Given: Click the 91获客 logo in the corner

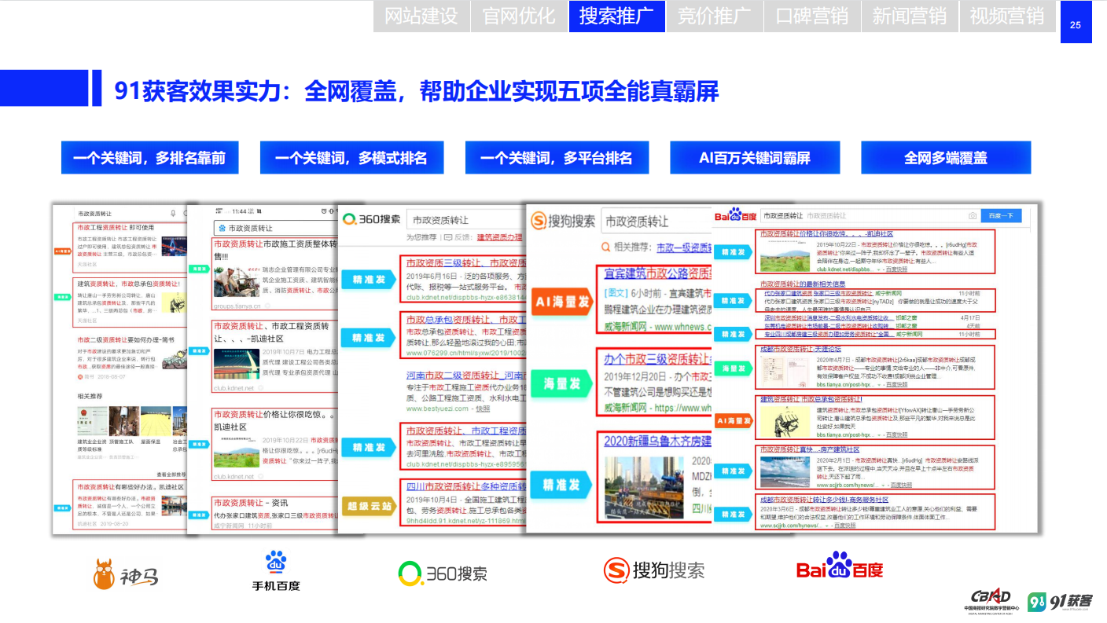Looking at the screenshot, I should point(1061,601).
